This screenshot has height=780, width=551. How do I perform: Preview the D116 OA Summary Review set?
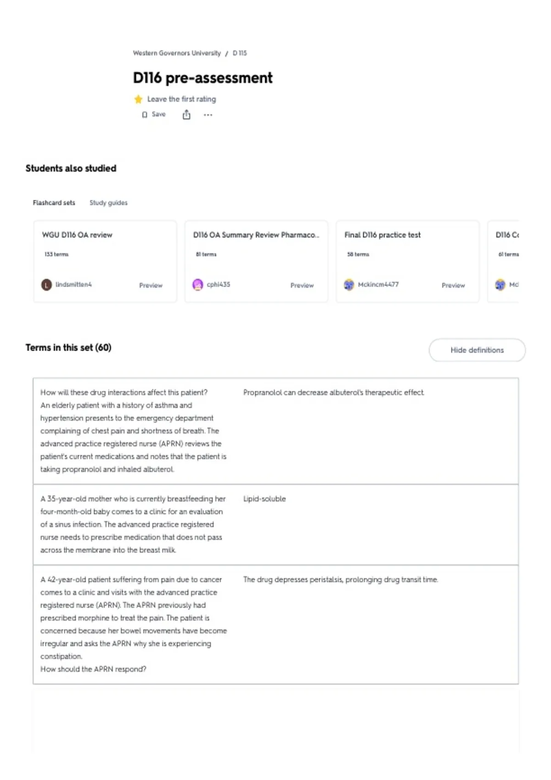click(302, 285)
